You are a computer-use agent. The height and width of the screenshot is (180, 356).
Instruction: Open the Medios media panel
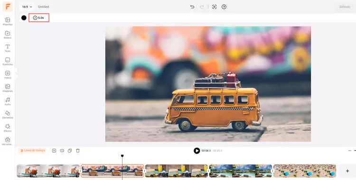pyautogui.click(x=8, y=35)
